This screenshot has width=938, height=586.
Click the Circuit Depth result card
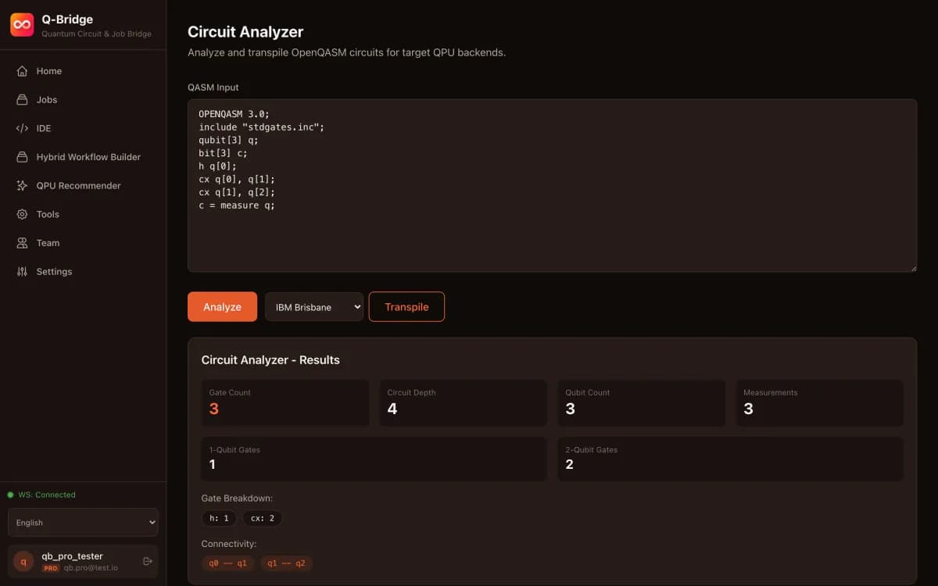[x=464, y=403]
